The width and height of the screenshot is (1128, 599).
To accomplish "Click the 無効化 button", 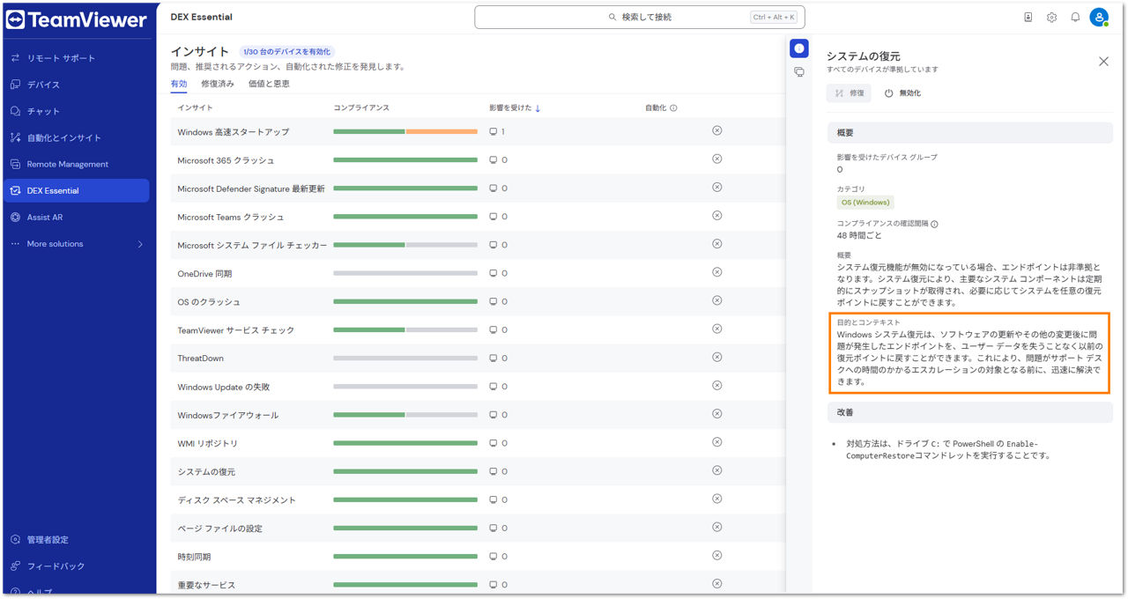I will [x=903, y=93].
